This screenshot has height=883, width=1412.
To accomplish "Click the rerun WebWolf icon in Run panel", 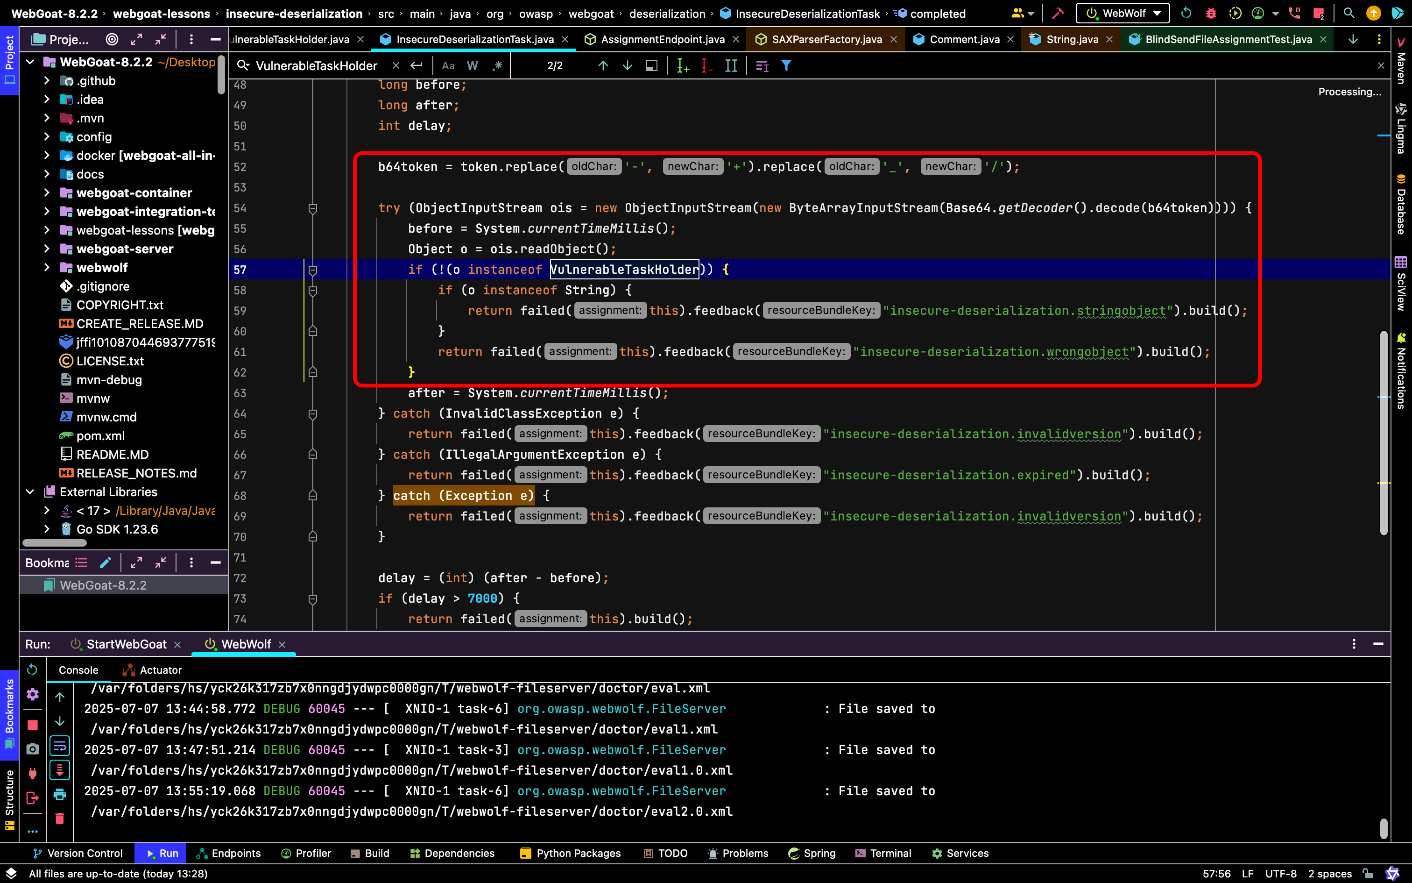I will (33, 670).
